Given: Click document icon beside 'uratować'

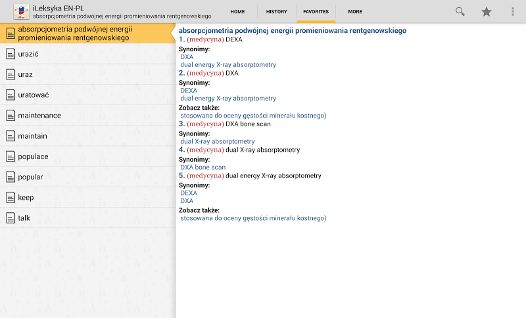Looking at the screenshot, I should tap(10, 95).
